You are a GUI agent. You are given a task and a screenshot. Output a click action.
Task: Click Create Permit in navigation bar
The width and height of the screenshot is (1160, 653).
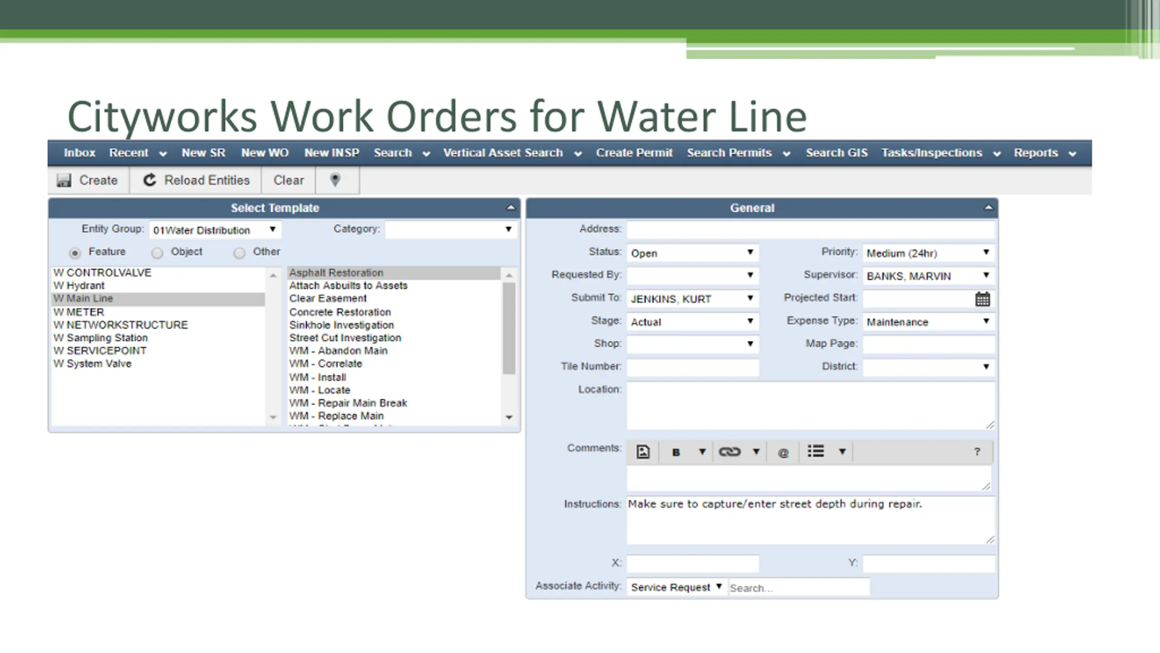(634, 153)
